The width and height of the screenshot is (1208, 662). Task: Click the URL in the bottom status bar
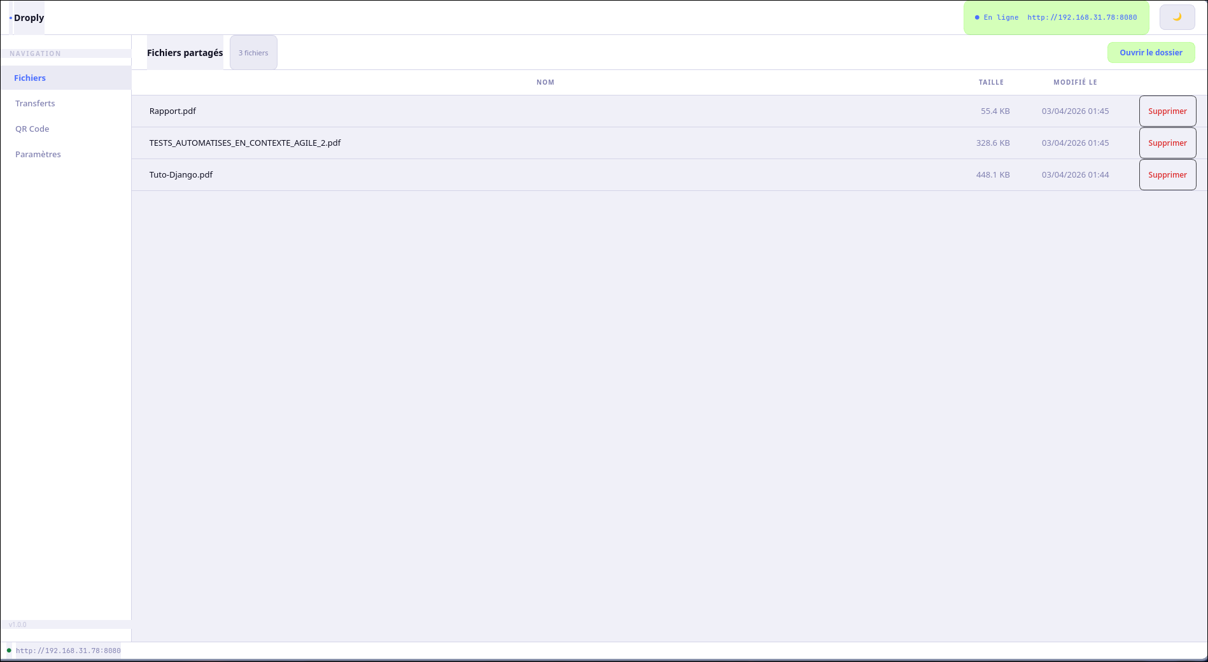[68, 651]
